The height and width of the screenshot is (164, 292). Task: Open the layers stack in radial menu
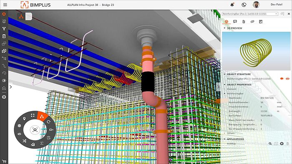point(19,126)
